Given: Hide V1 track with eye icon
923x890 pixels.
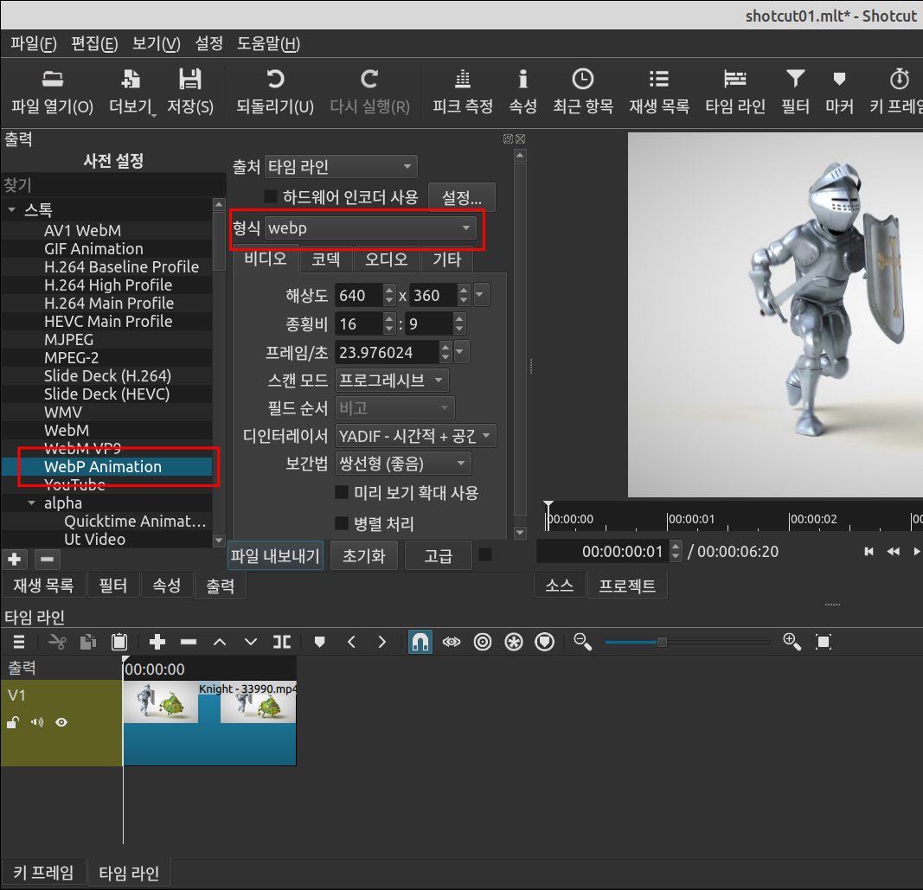Looking at the screenshot, I should click(x=61, y=722).
